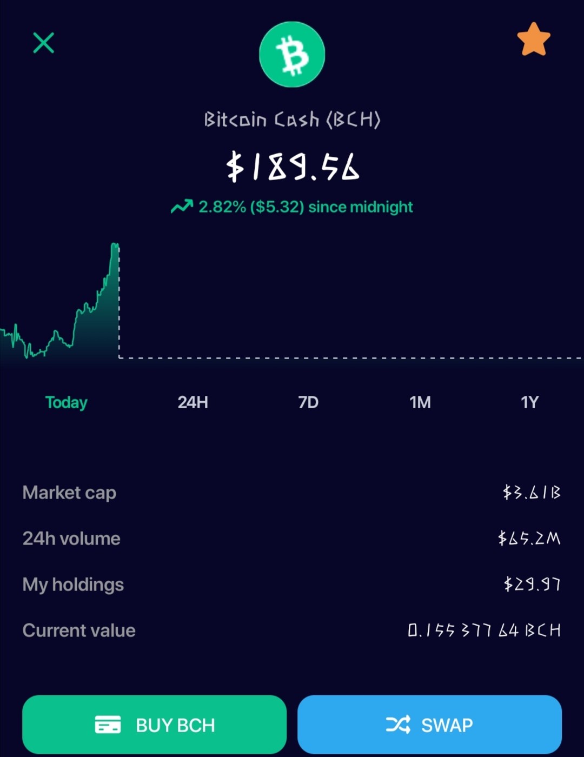Tap the My holdings value $29.97
Viewport: 584px width, 757px height.
[532, 584]
